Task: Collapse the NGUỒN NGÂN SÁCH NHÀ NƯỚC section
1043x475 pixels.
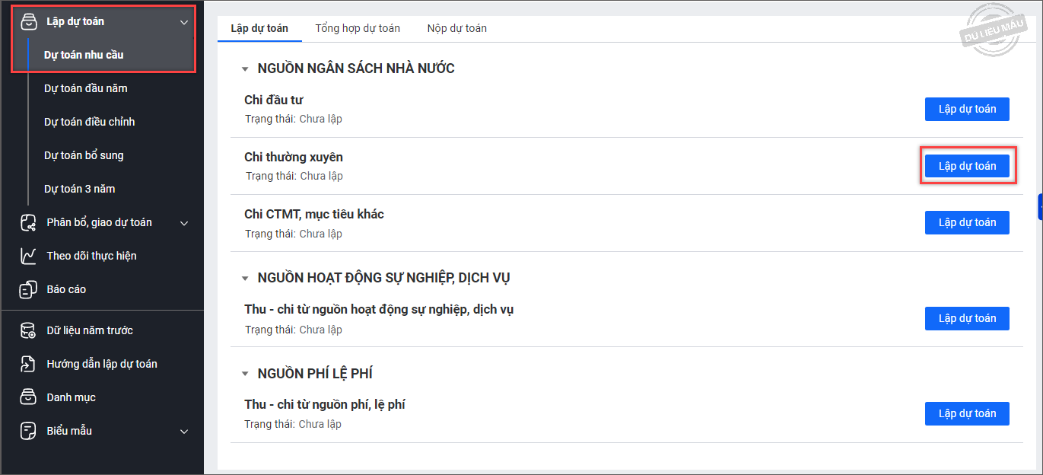Action: (245, 69)
